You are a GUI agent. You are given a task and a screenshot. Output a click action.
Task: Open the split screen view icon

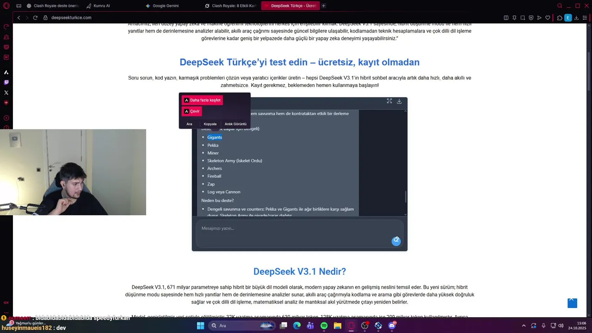tap(506, 18)
